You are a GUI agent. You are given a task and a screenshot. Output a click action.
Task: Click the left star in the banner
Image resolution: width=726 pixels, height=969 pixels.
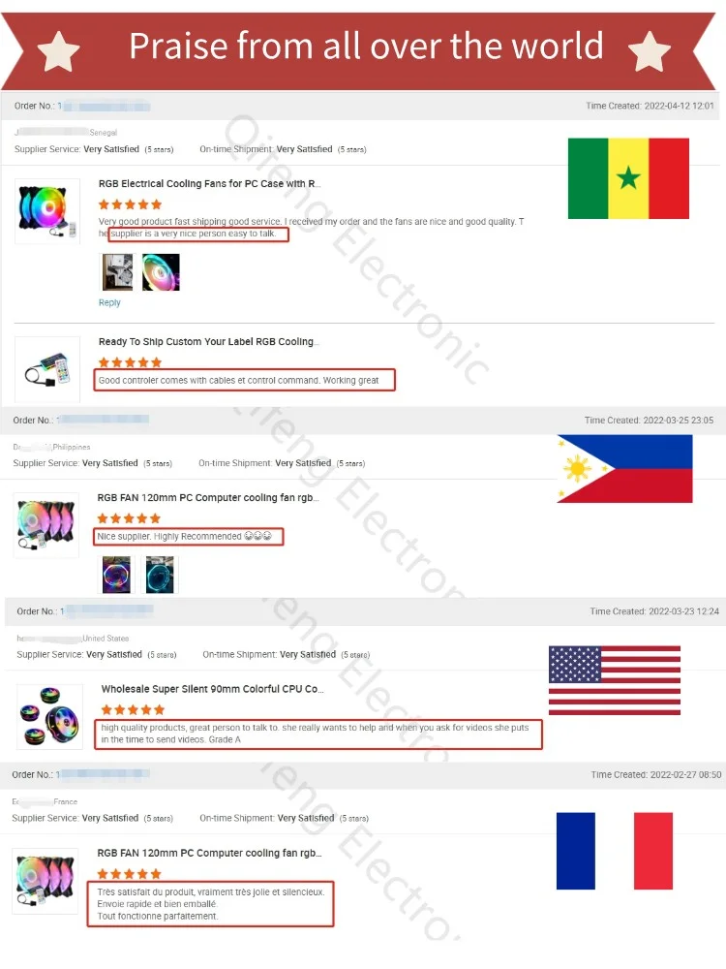(x=59, y=51)
